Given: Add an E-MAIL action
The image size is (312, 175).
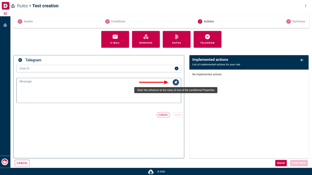Looking at the screenshot, I should (115, 39).
